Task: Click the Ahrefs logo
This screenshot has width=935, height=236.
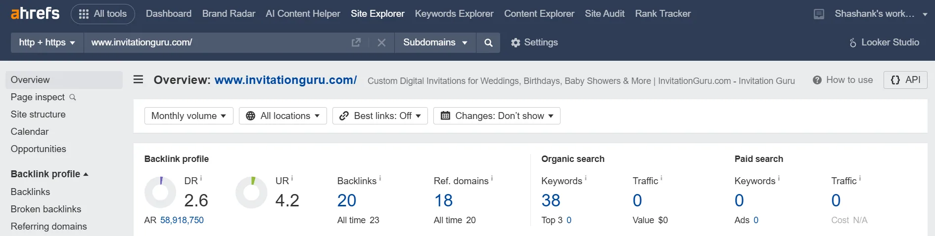Action: tap(35, 13)
